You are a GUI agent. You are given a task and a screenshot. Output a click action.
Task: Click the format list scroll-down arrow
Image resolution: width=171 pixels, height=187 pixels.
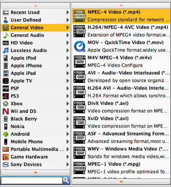pyautogui.click(x=121, y=182)
